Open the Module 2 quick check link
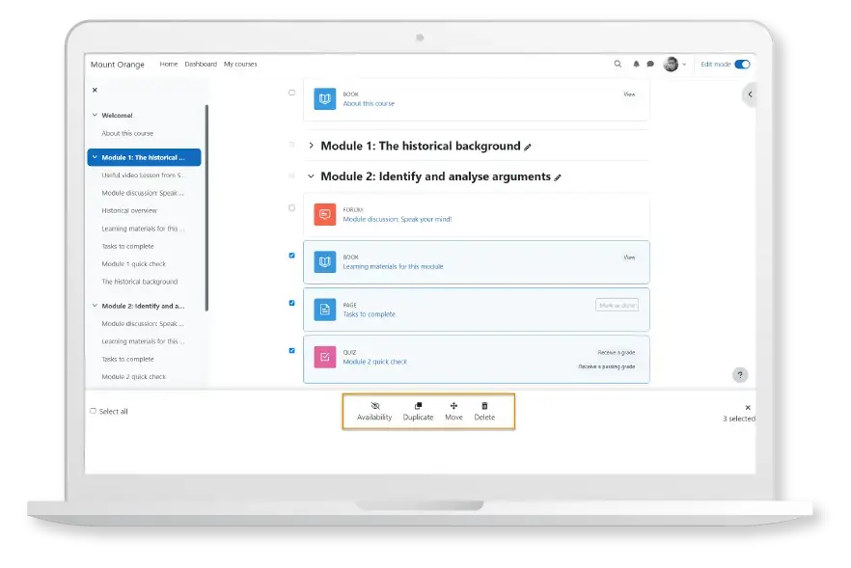Viewport: 851px width, 568px height. coord(375,362)
